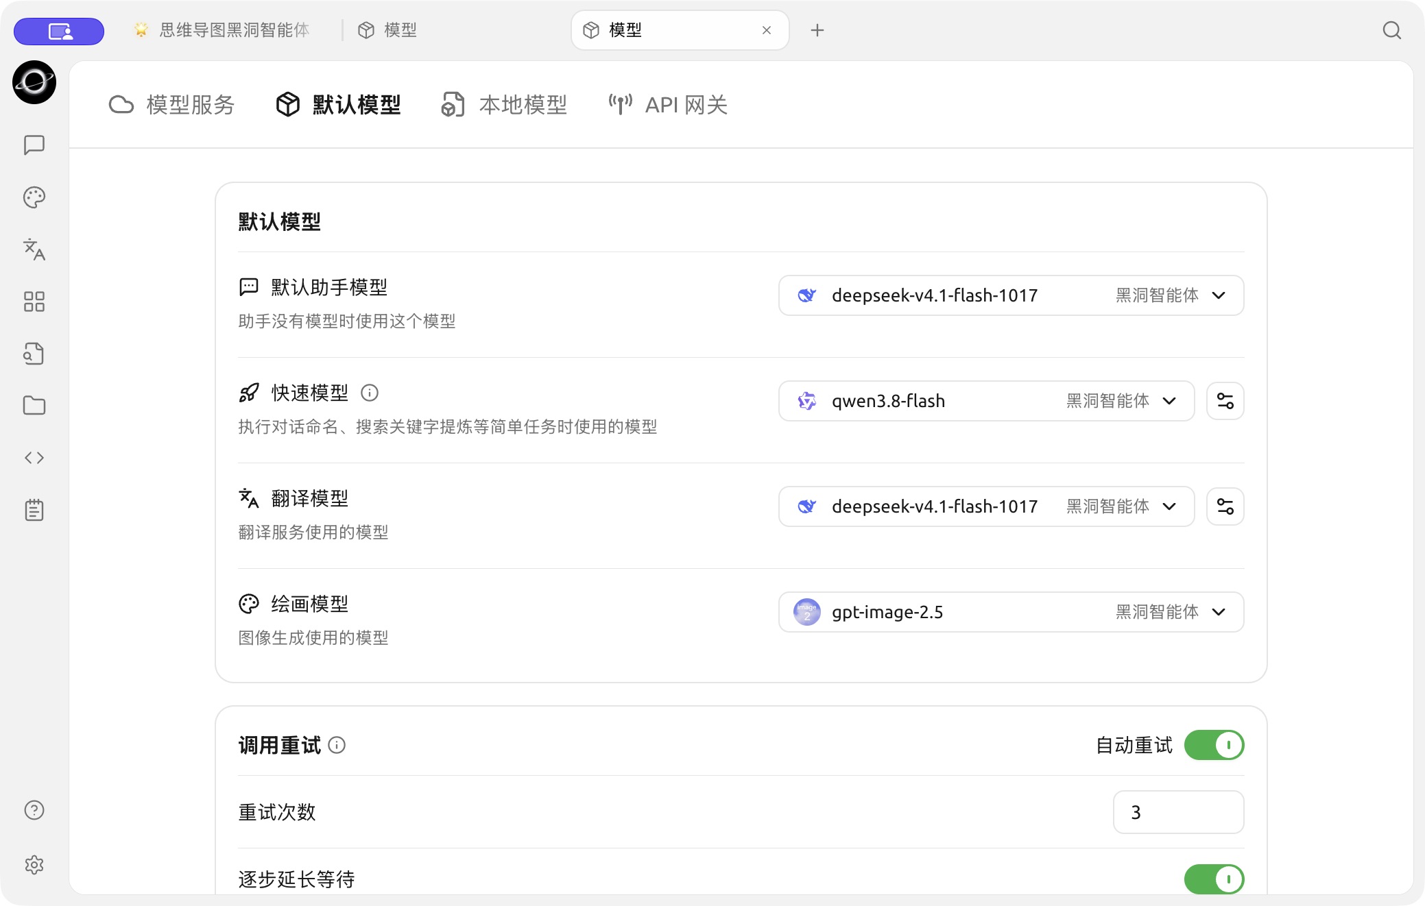The height and width of the screenshot is (906, 1425).
Task: Click the info icon beside 调用重试
Action: pyautogui.click(x=337, y=745)
